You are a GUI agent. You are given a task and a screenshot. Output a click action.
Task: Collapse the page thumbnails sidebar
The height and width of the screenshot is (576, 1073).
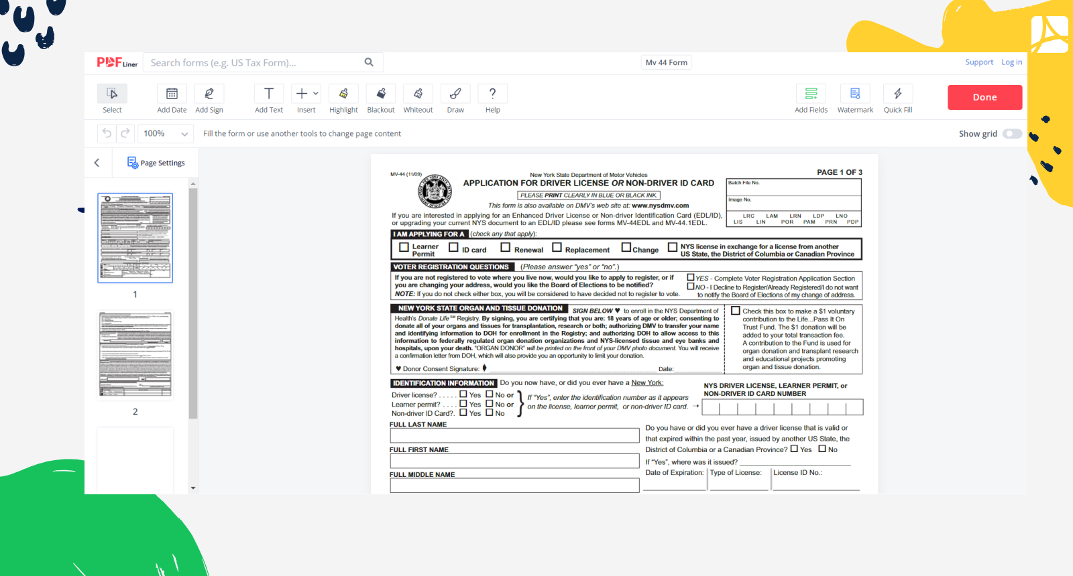pos(97,163)
